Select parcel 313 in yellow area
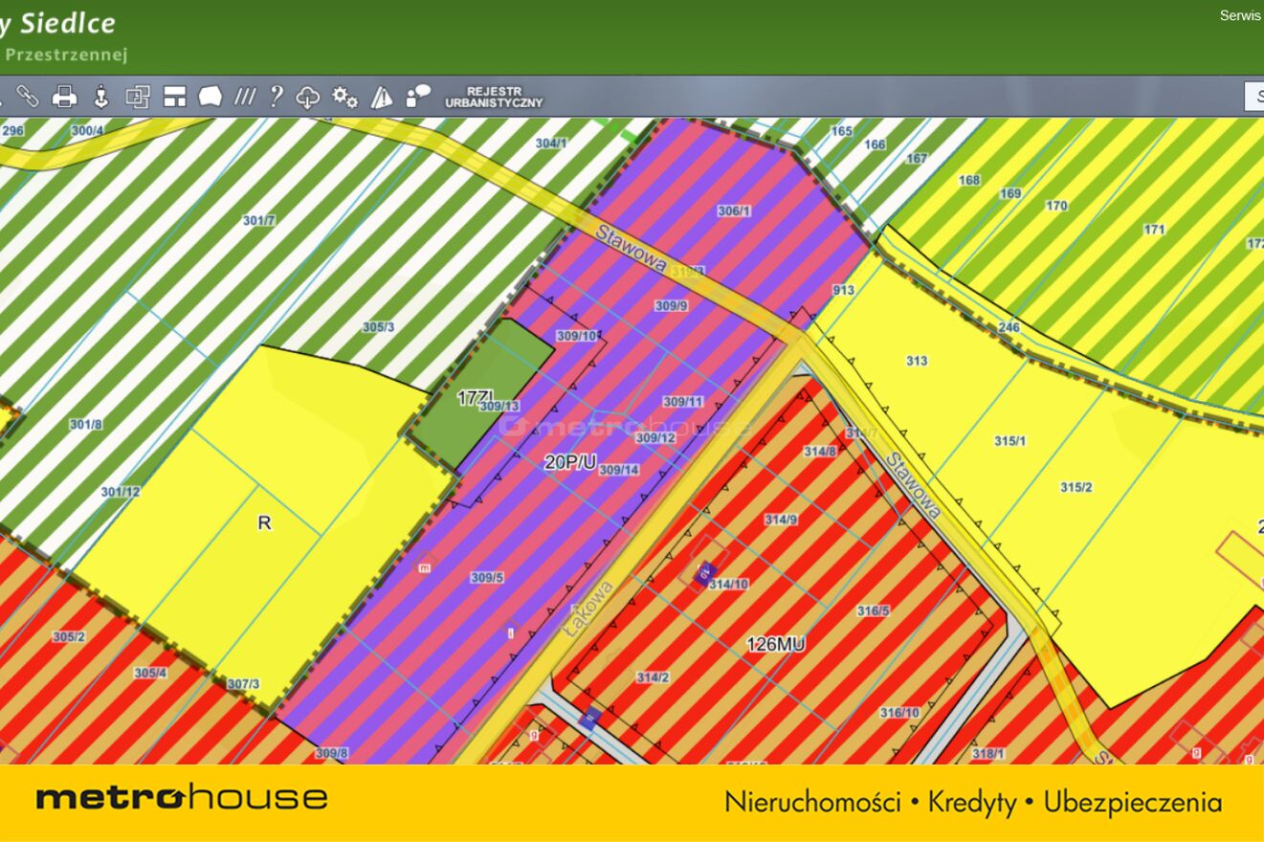This screenshot has height=842, width=1264. tap(917, 361)
